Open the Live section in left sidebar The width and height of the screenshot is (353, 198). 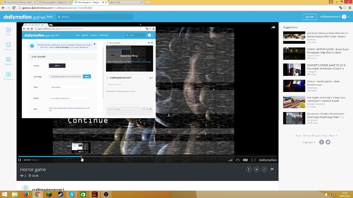tap(8, 31)
